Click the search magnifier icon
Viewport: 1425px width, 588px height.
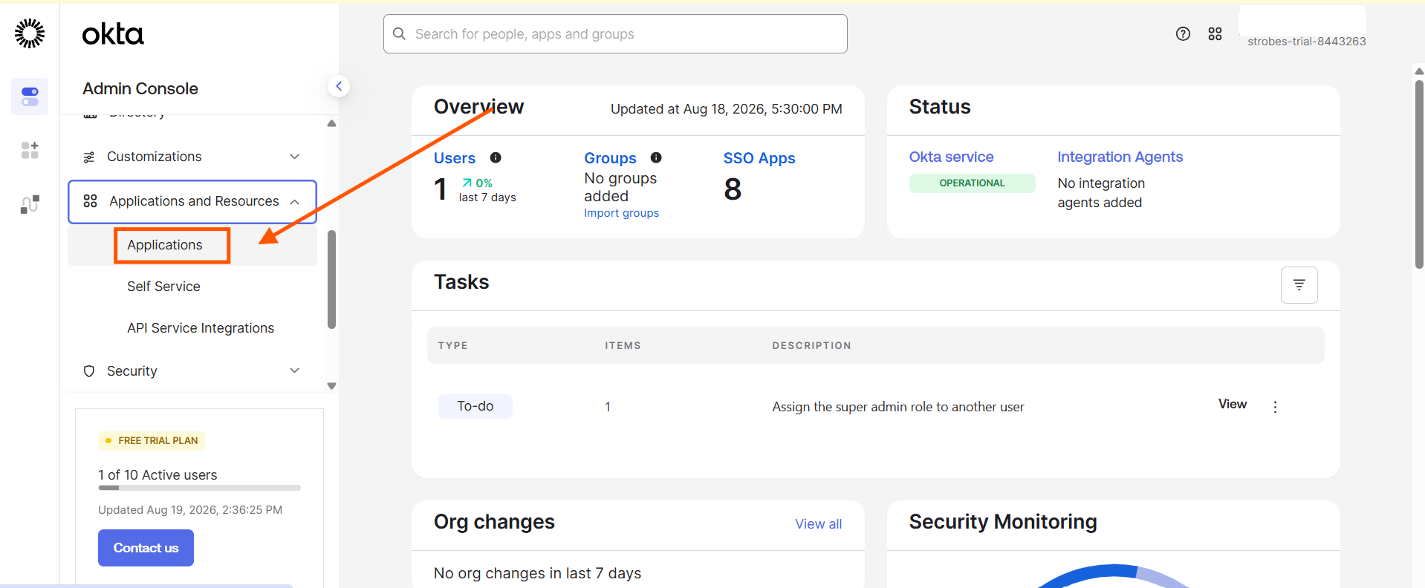tap(399, 34)
